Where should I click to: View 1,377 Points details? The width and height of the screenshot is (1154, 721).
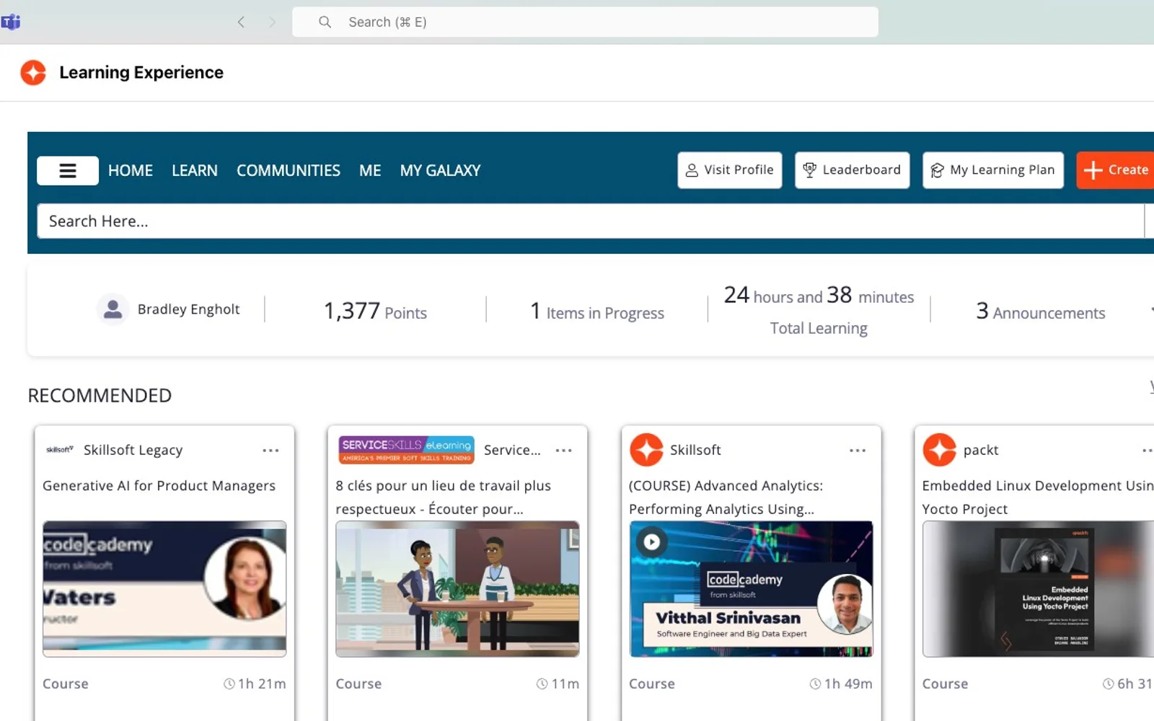pyautogui.click(x=375, y=311)
